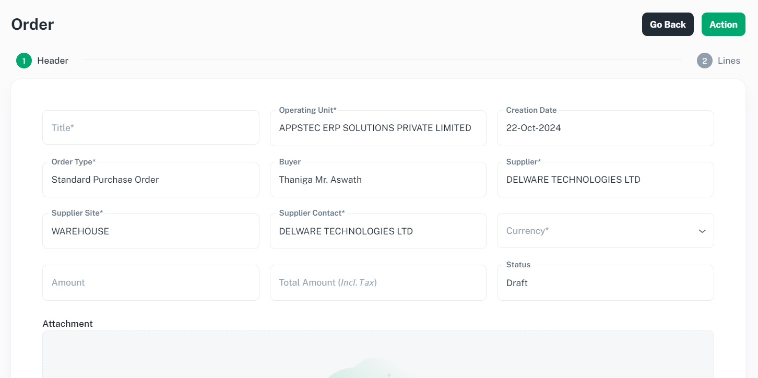
Task: Switch to the Lines step
Action: [729, 61]
